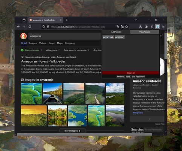Reload the current page
Screen dimensions: 182x151
coord(30,27)
